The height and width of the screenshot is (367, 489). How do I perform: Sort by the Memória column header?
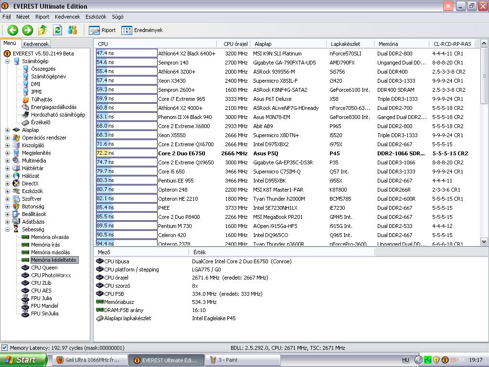click(x=401, y=44)
